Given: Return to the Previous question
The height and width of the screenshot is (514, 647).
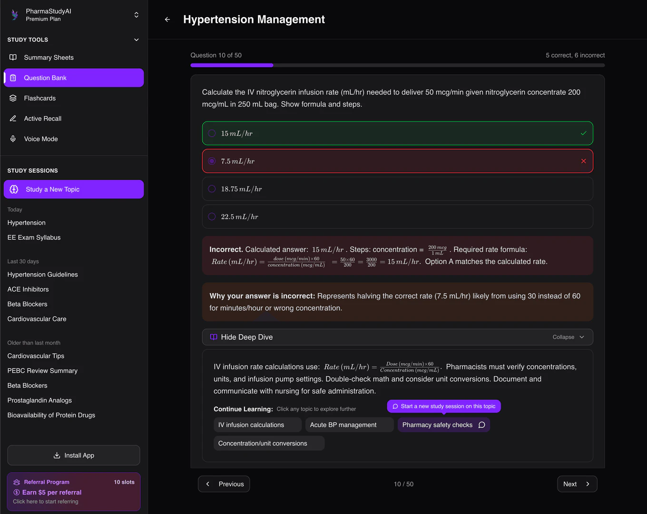Looking at the screenshot, I should (224, 484).
